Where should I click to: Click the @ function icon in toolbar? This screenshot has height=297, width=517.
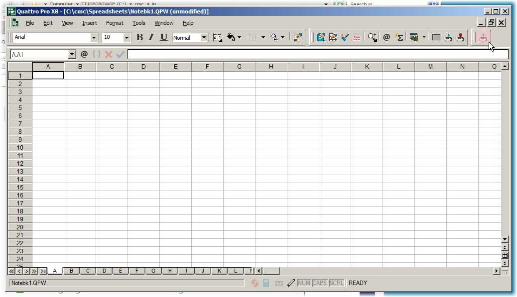coord(387,37)
